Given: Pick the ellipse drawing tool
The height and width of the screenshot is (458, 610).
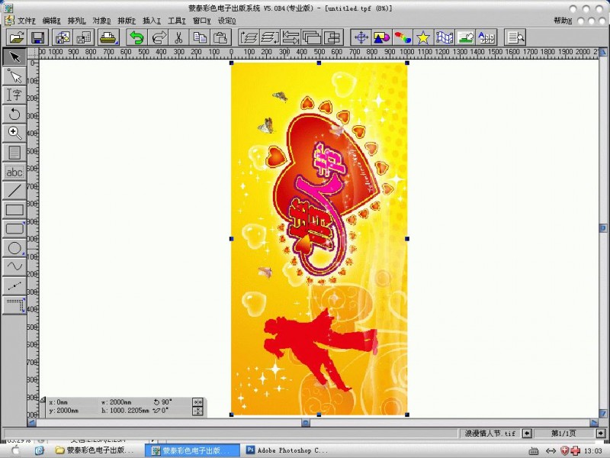Looking at the screenshot, I should pyautogui.click(x=14, y=247).
